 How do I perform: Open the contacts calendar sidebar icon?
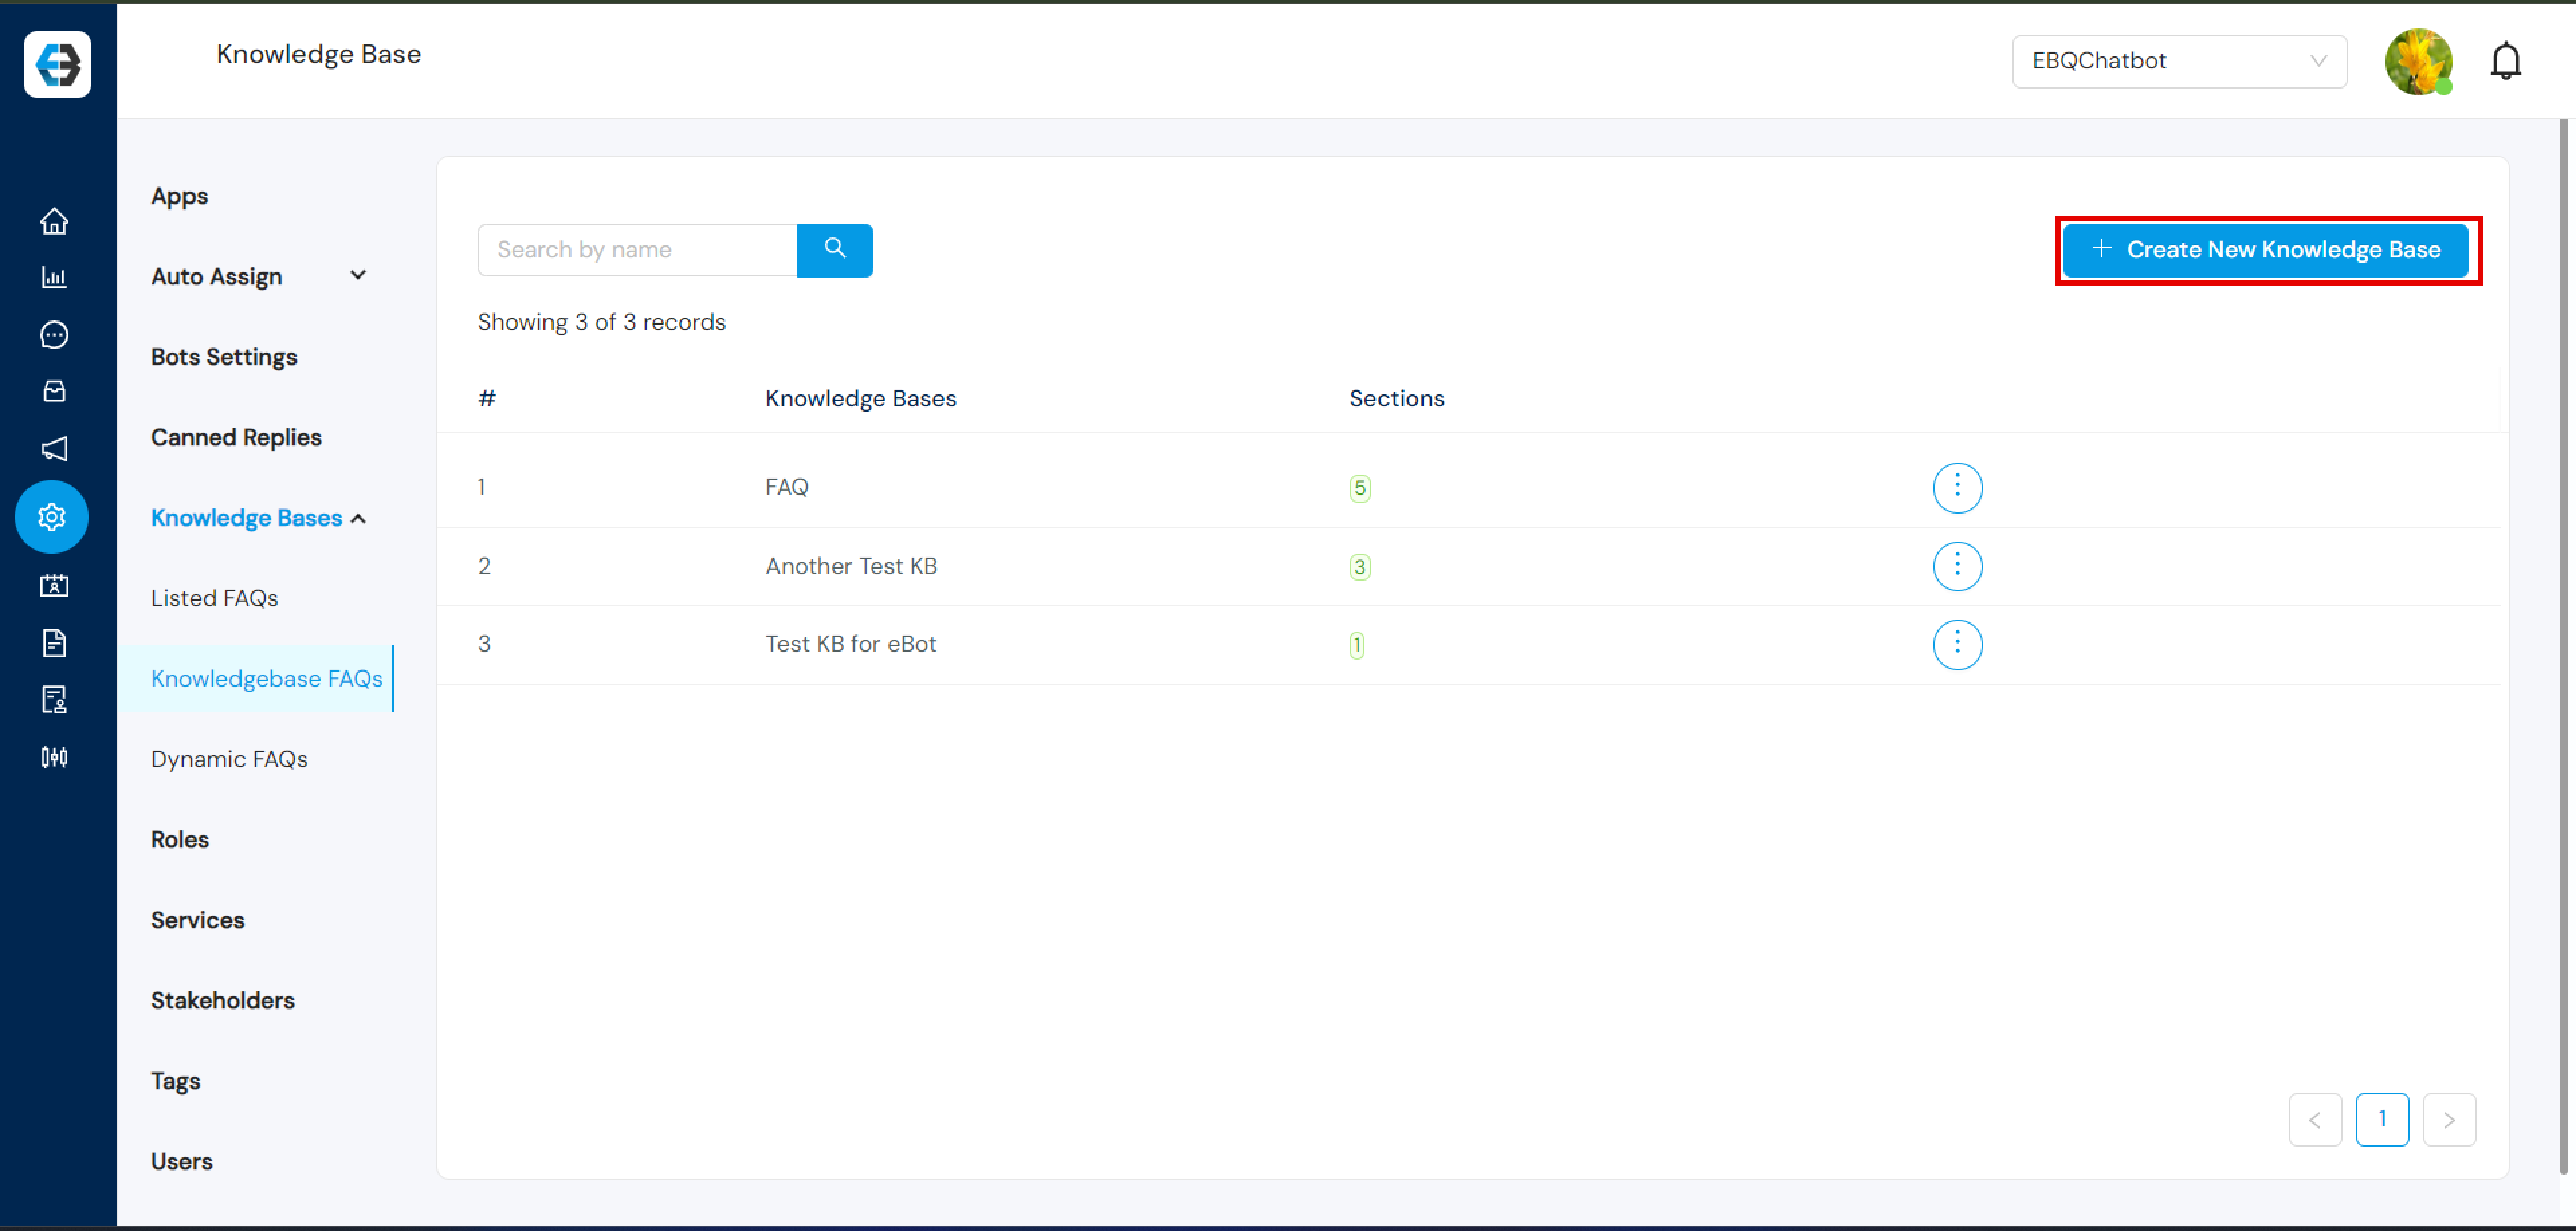pos(54,586)
